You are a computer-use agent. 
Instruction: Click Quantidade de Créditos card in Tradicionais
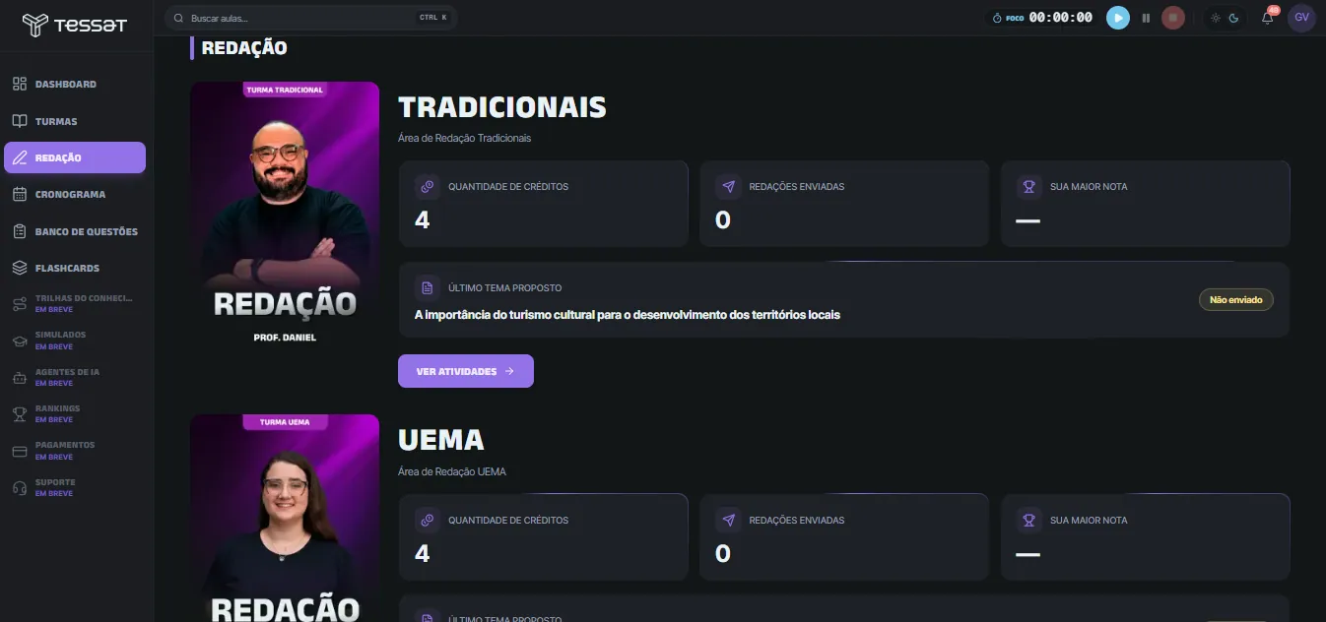click(543, 204)
